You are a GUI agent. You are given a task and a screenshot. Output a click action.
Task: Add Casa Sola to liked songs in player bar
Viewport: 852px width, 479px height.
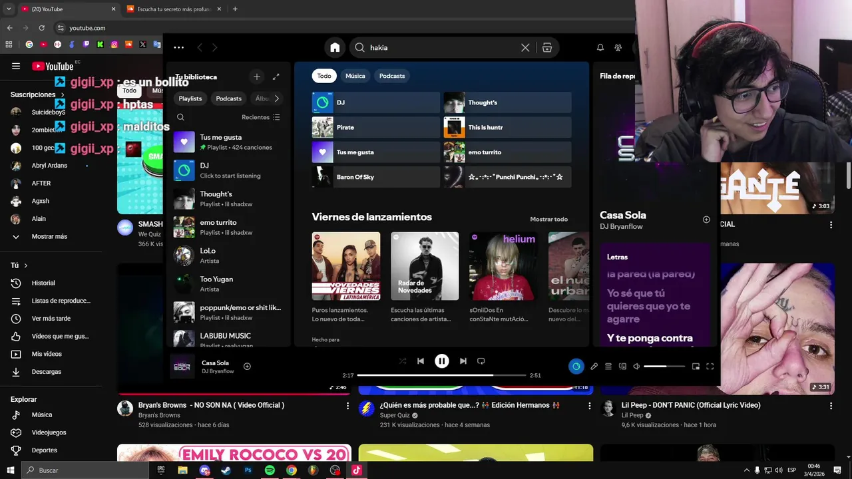pyautogui.click(x=247, y=366)
